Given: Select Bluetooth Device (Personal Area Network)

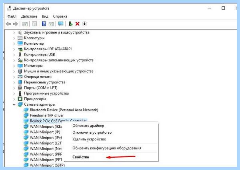Looking at the screenshot, I should (64, 110).
